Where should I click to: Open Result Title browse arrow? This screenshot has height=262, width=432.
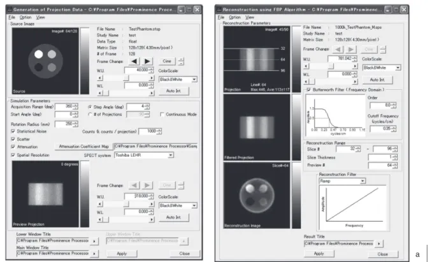[x=379, y=244]
